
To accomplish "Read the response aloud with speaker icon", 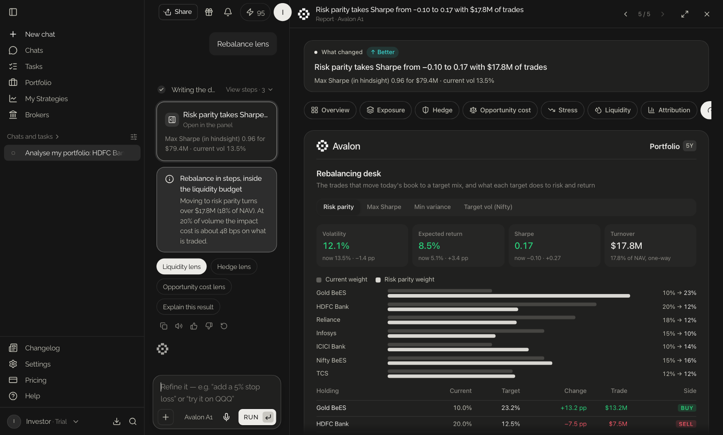I will click(x=179, y=326).
